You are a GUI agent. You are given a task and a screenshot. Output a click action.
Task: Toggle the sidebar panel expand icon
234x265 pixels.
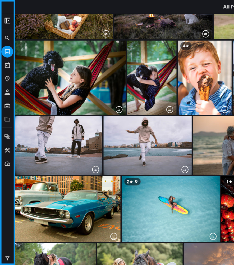(7, 21)
